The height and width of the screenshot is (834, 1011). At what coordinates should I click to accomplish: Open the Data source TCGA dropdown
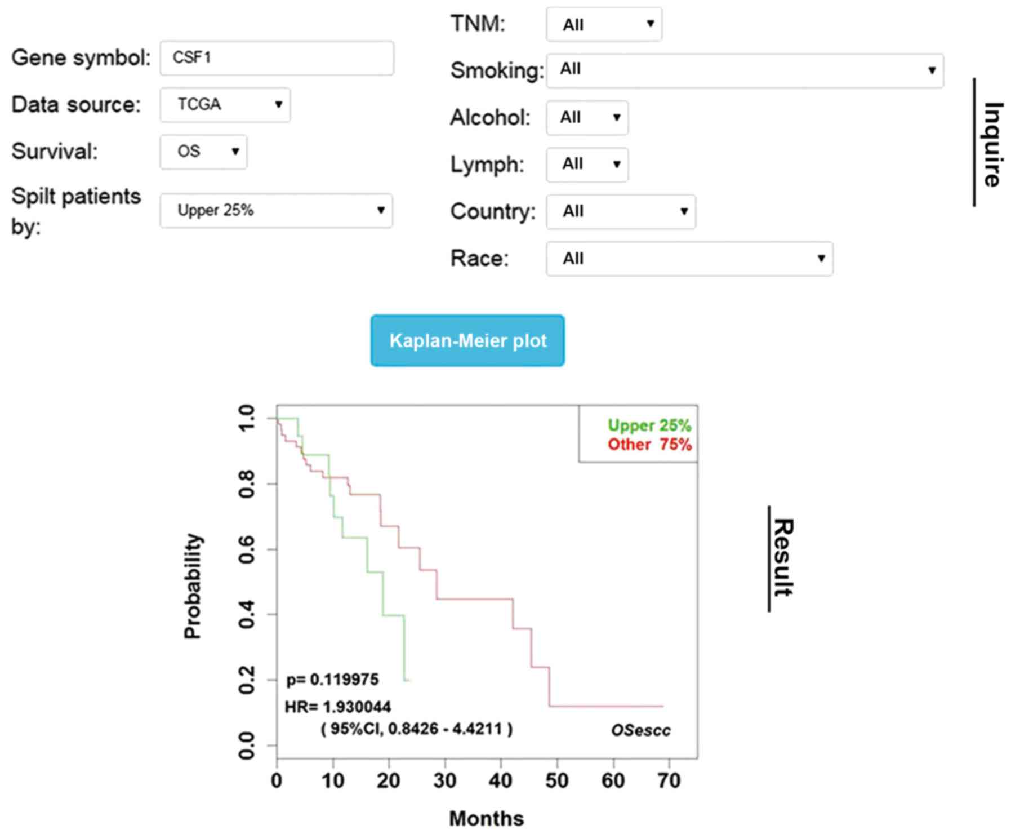pos(225,105)
